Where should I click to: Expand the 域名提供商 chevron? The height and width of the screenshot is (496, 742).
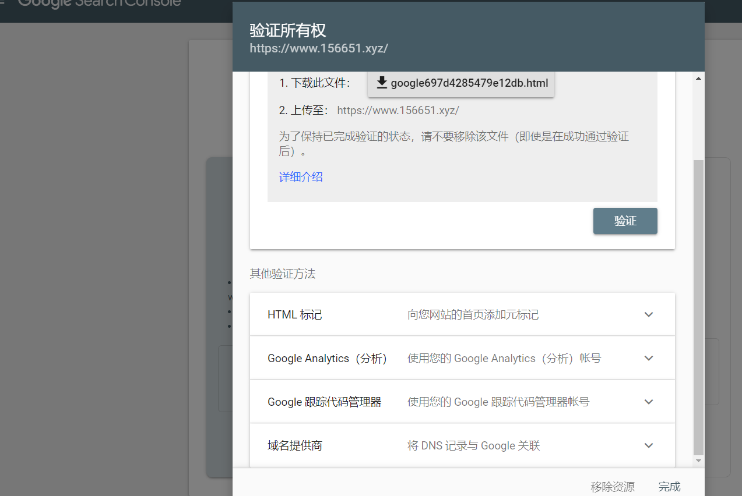coord(649,445)
